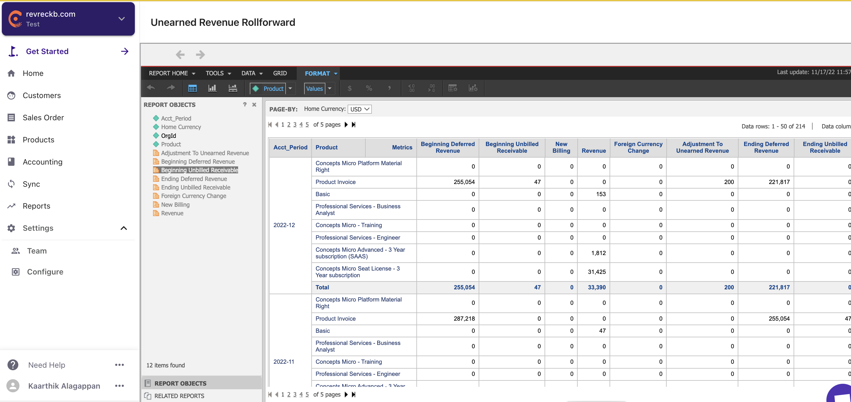Go forward with the gray right arrow

coord(200,55)
